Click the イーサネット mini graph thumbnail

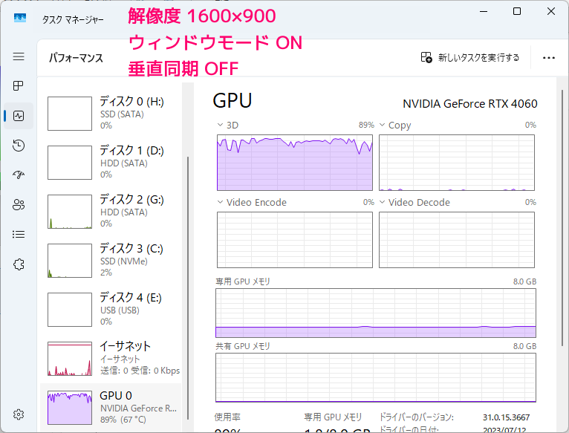70,359
